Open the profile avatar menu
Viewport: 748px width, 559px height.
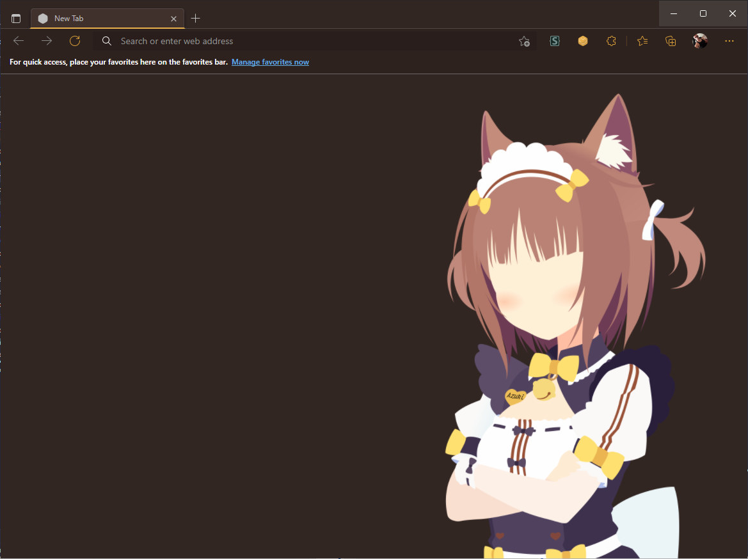700,41
